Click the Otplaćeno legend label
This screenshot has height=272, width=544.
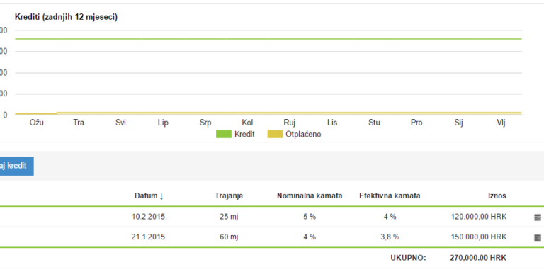(303, 135)
